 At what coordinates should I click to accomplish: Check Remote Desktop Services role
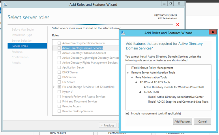click(59, 111)
